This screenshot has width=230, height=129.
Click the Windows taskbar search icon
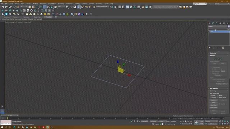tap(6, 128)
